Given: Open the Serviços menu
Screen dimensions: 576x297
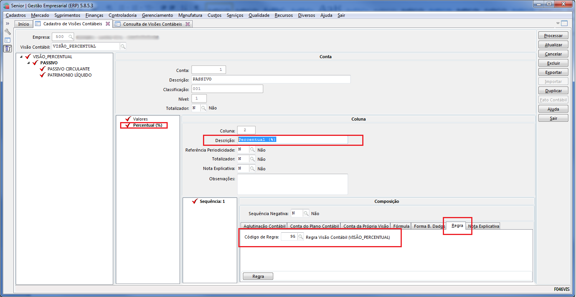Looking at the screenshot, I should pyautogui.click(x=235, y=15).
